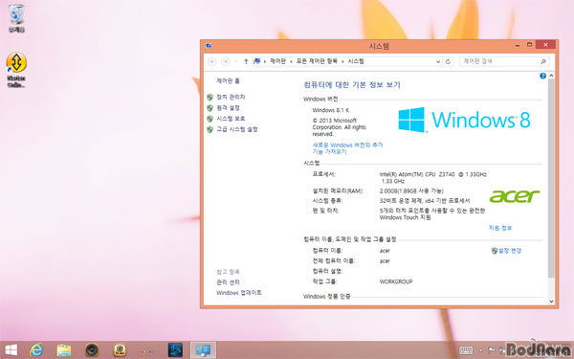The image size is (574, 359).
Task: Show hidden system tray icons
Action: (x=481, y=350)
